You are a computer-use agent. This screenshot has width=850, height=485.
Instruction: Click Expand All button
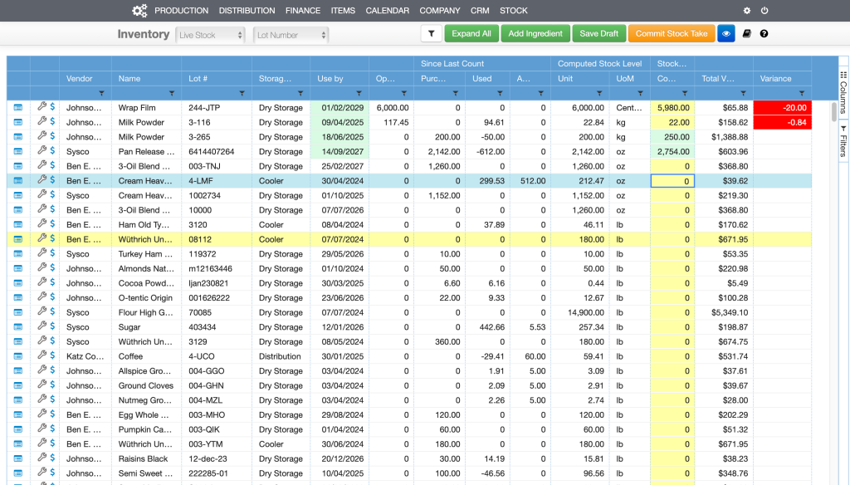click(471, 34)
